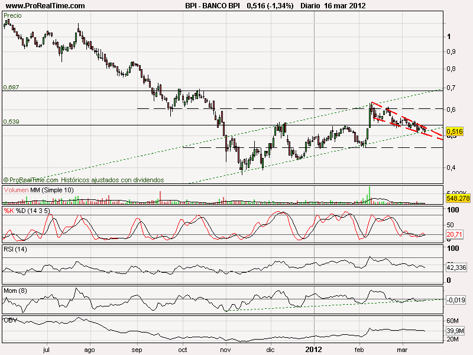Click the Históricos ajustados con dividendos note
Image resolution: width=473 pixels, height=355 pixels.
[x=112, y=180]
